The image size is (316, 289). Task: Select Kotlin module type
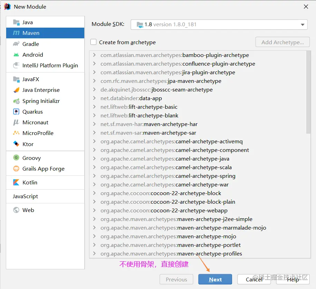[45, 182]
